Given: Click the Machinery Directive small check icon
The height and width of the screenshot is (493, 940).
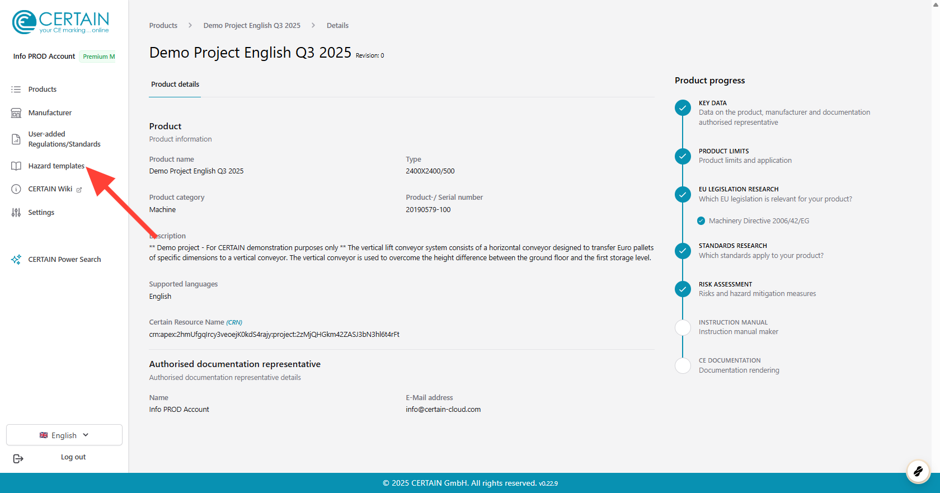Looking at the screenshot, I should click(701, 221).
